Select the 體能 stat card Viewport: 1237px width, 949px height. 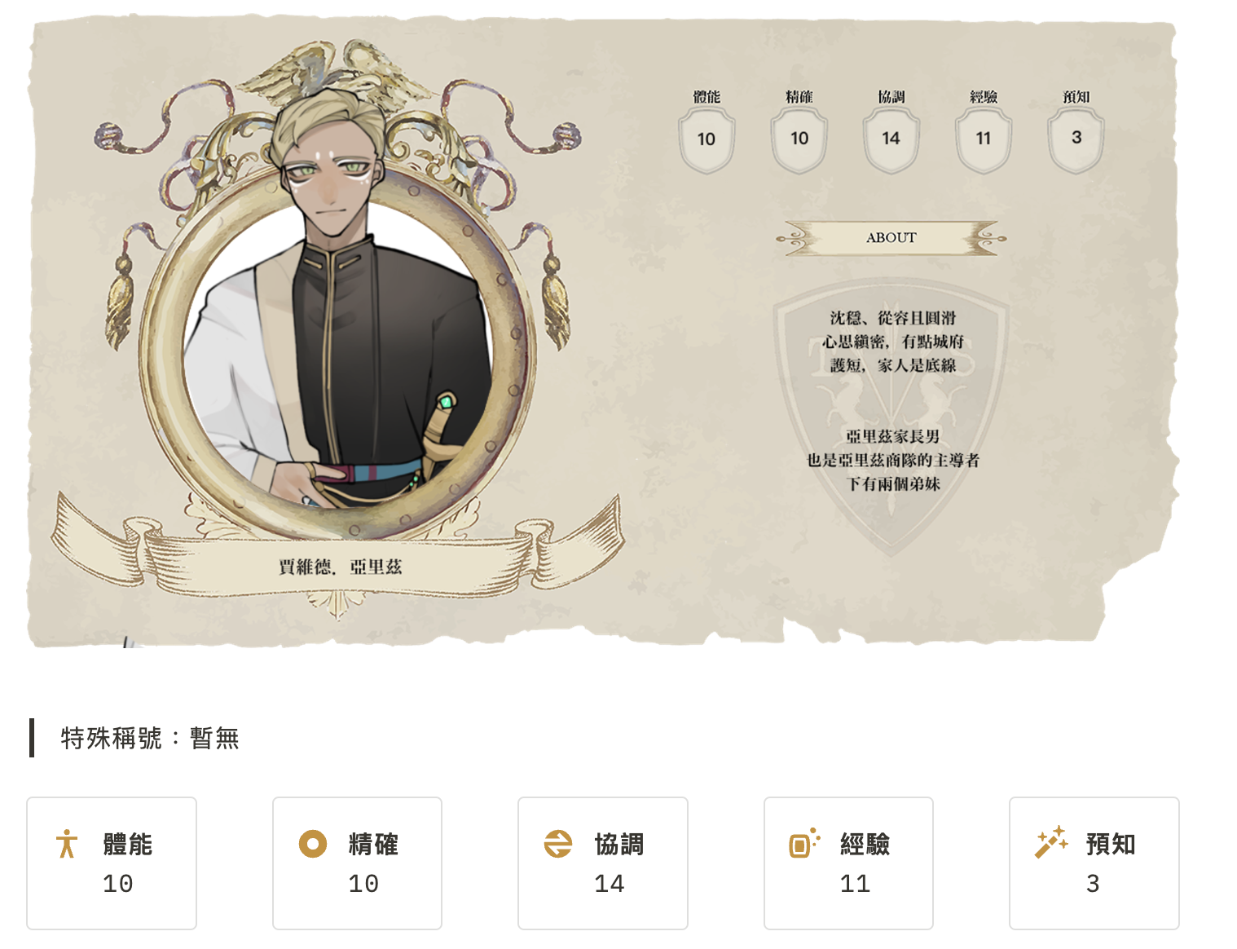tap(112, 863)
